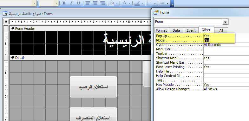Click the property sheet window icon

[x=156, y=12]
